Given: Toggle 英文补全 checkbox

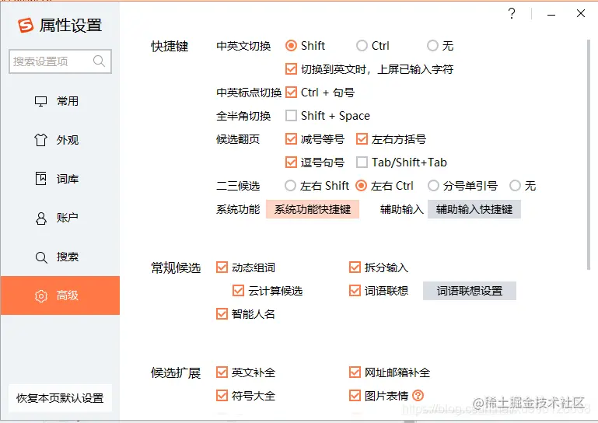Looking at the screenshot, I should click(x=222, y=372).
